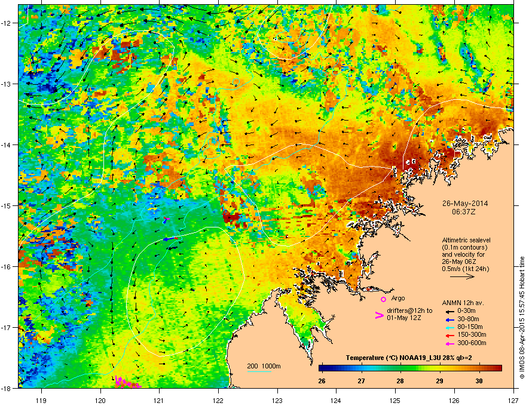Viewport: 526px width, 406px height.
Task: Click the longitude axis label '121'
Action: (160, 400)
